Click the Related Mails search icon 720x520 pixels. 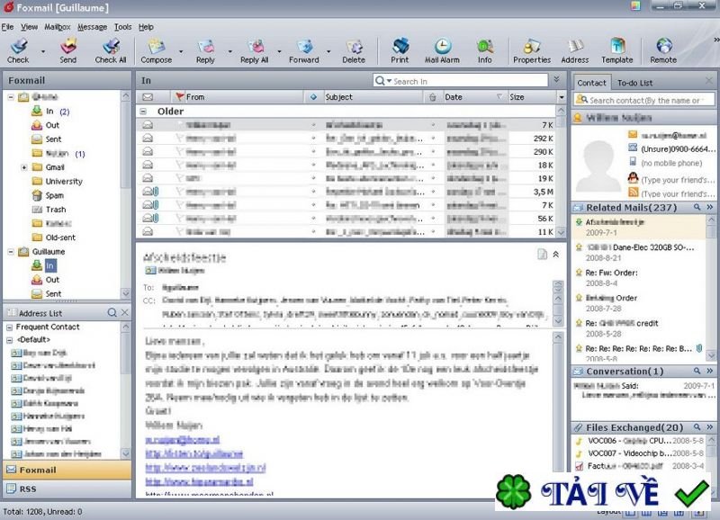click(x=697, y=208)
